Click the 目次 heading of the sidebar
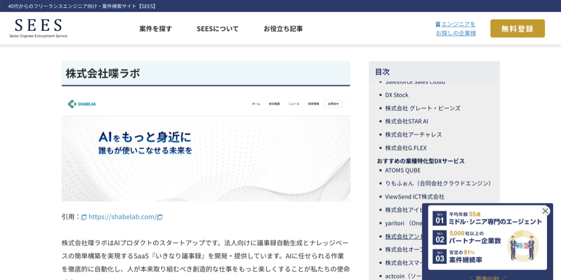Image resolution: width=561 pixels, height=280 pixels. tap(383, 72)
